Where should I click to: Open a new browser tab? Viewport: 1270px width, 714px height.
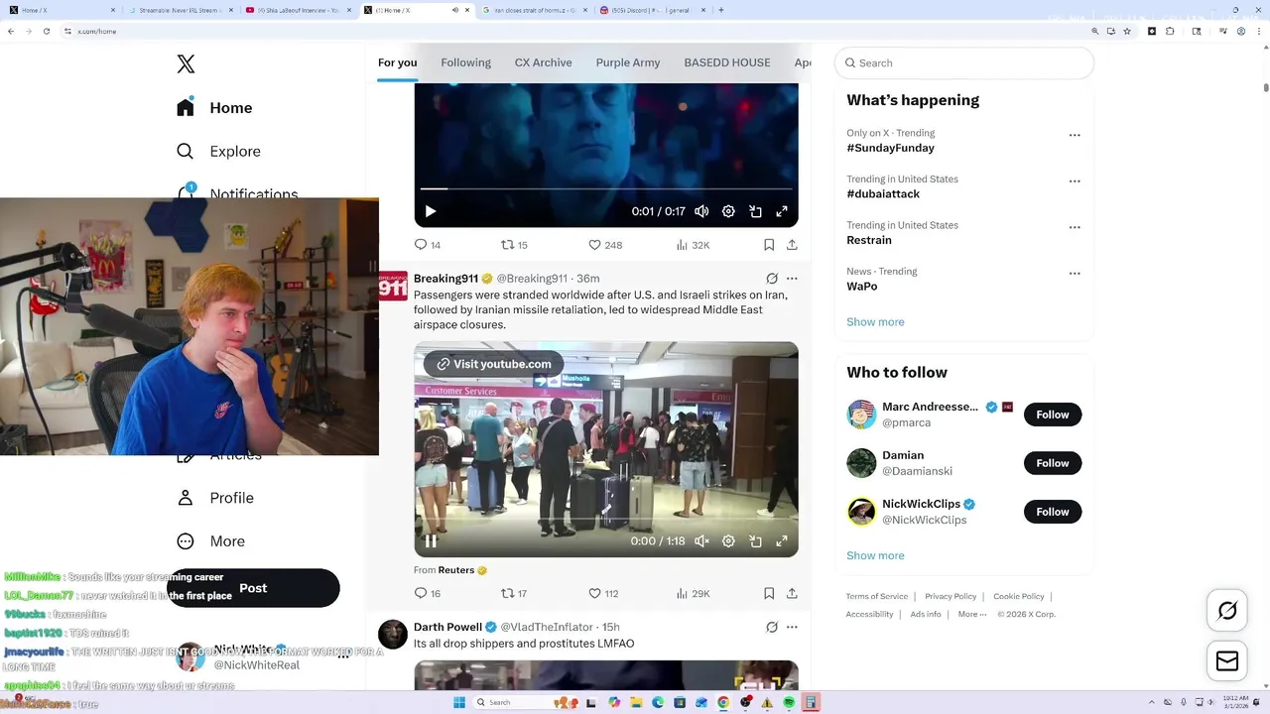click(720, 10)
